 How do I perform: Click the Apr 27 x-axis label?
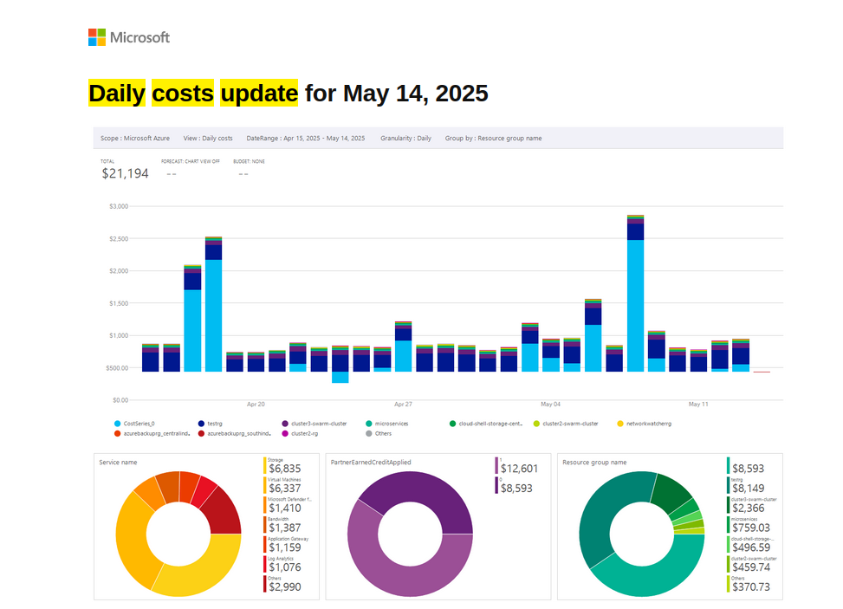click(403, 405)
